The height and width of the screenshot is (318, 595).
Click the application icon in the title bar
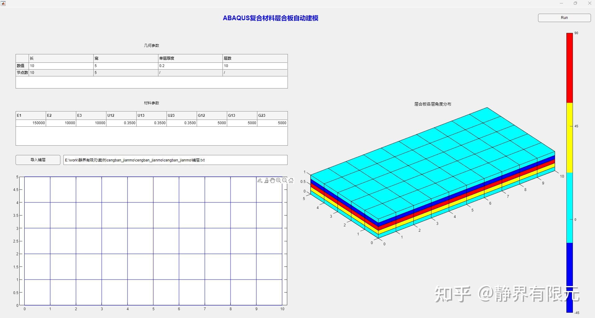click(3, 3)
